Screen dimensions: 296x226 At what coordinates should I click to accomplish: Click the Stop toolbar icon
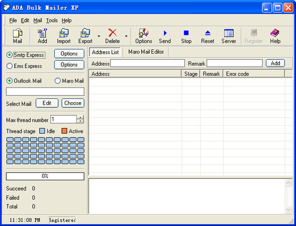point(186,36)
